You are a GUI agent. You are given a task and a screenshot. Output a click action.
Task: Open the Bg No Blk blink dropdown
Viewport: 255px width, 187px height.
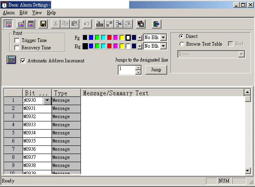pos(163,46)
